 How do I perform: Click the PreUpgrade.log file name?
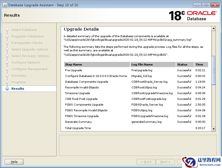click(x=142, y=70)
